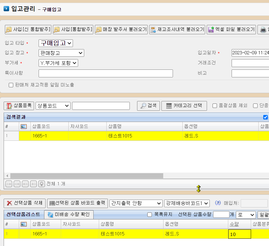Screen dimensions: 269x246
Task: Load 재고조사내역 불러오기
Action: [177, 29]
